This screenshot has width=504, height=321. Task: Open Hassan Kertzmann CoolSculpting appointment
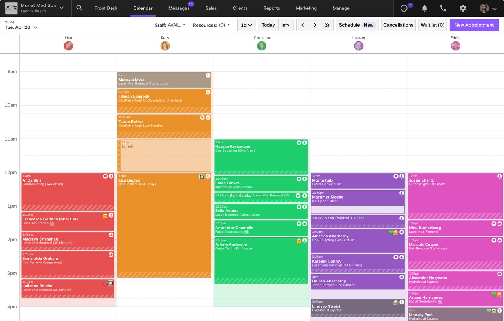coord(261,157)
